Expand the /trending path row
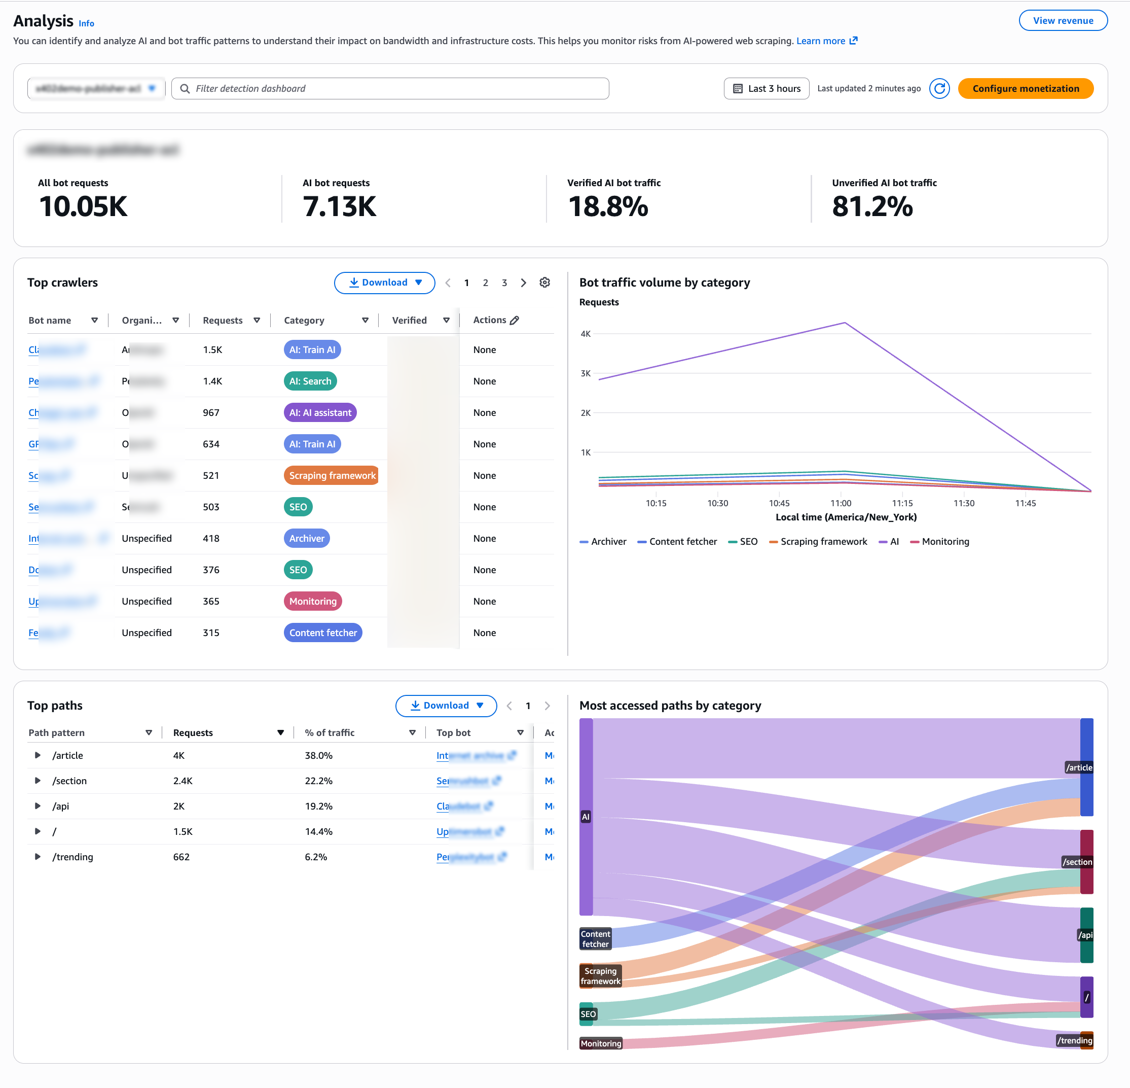Image resolution: width=1130 pixels, height=1088 pixels. [38, 857]
